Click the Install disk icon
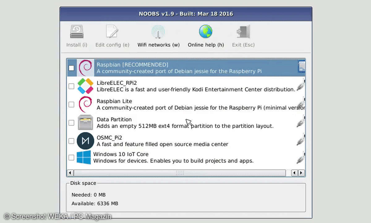 coord(77,32)
